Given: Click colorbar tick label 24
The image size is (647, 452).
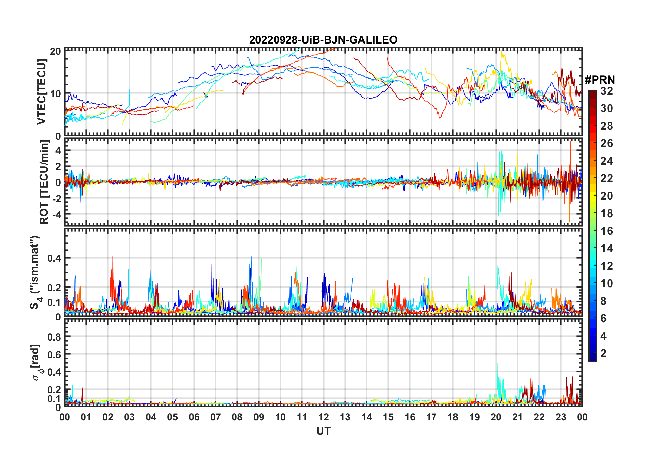Looking at the screenshot, I should (x=606, y=161).
